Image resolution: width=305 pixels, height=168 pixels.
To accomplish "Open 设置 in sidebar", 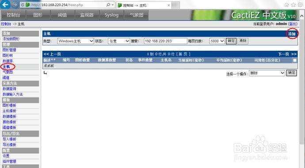I will point(6,156).
